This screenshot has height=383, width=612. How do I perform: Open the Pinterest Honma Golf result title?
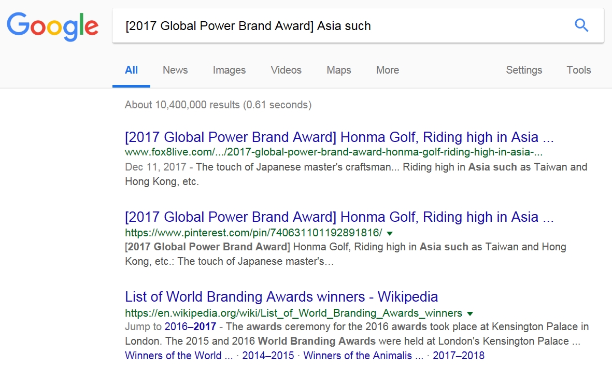(339, 217)
